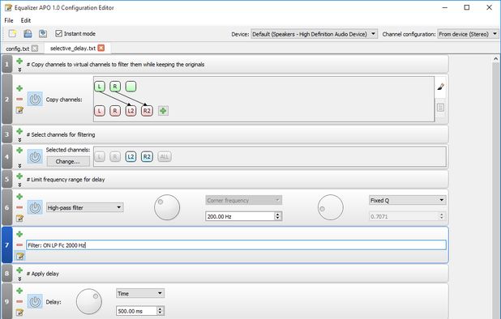Expand the double chevron in row 5
This screenshot has width=501, height=319.
click(19, 185)
